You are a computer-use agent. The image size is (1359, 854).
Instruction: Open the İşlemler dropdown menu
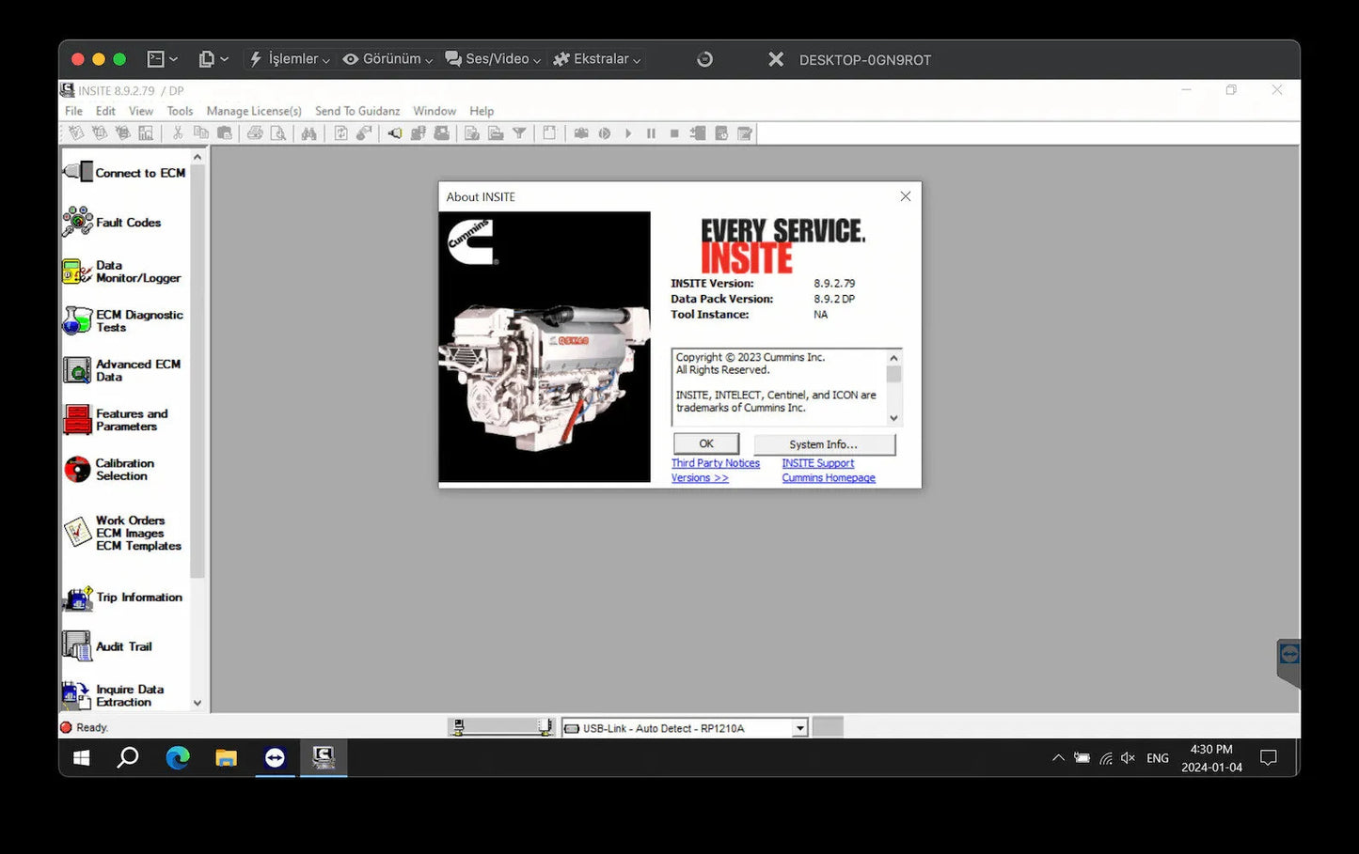[289, 59]
